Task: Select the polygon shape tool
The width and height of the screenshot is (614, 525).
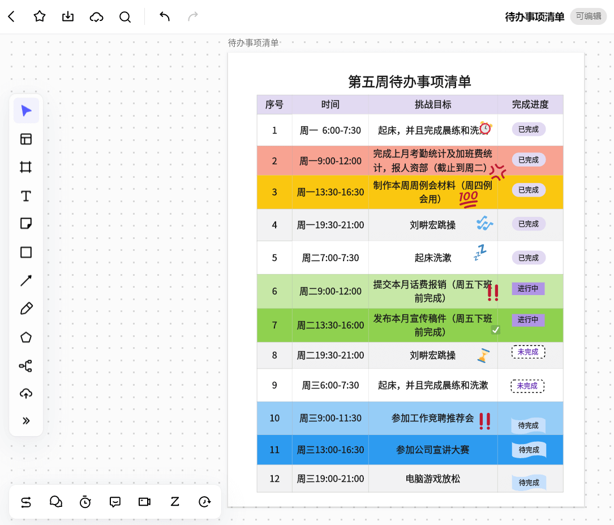Action: tap(26, 338)
